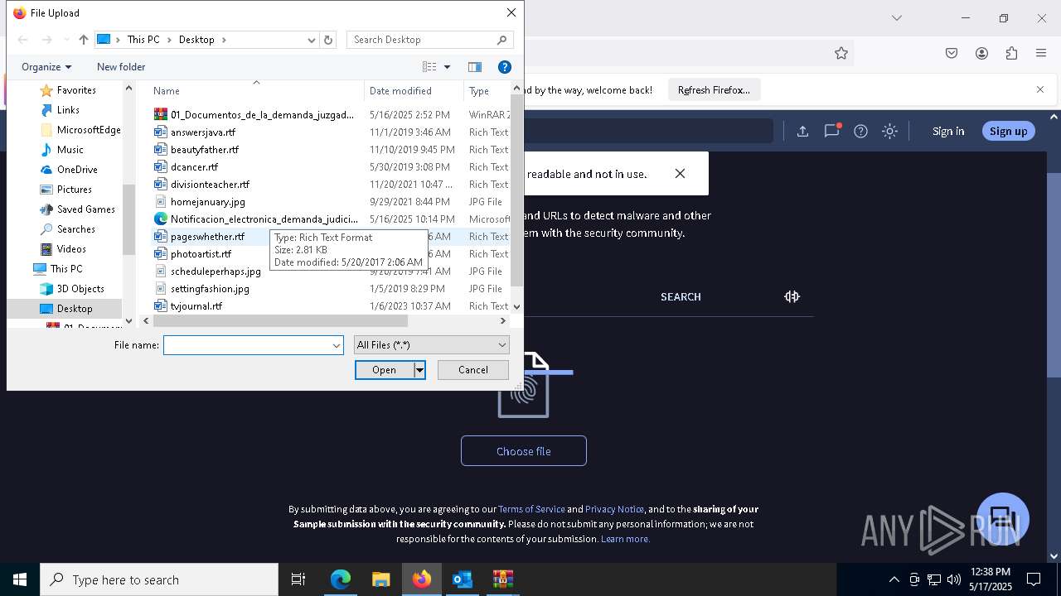Select Desktop in navigation tree

click(75, 309)
